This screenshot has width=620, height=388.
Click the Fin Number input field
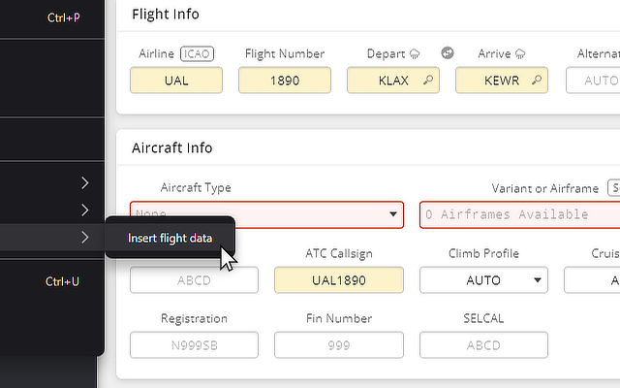pos(338,345)
